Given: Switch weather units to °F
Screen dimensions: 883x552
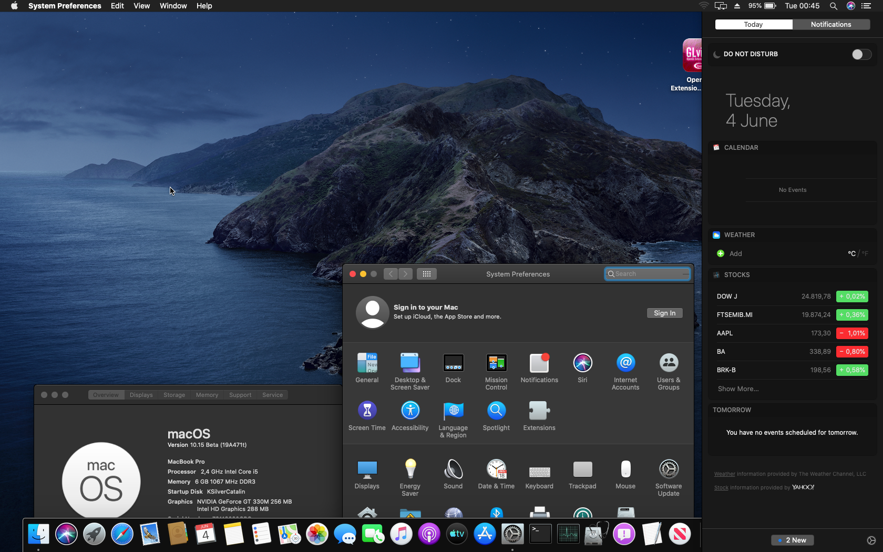Looking at the screenshot, I should (865, 253).
